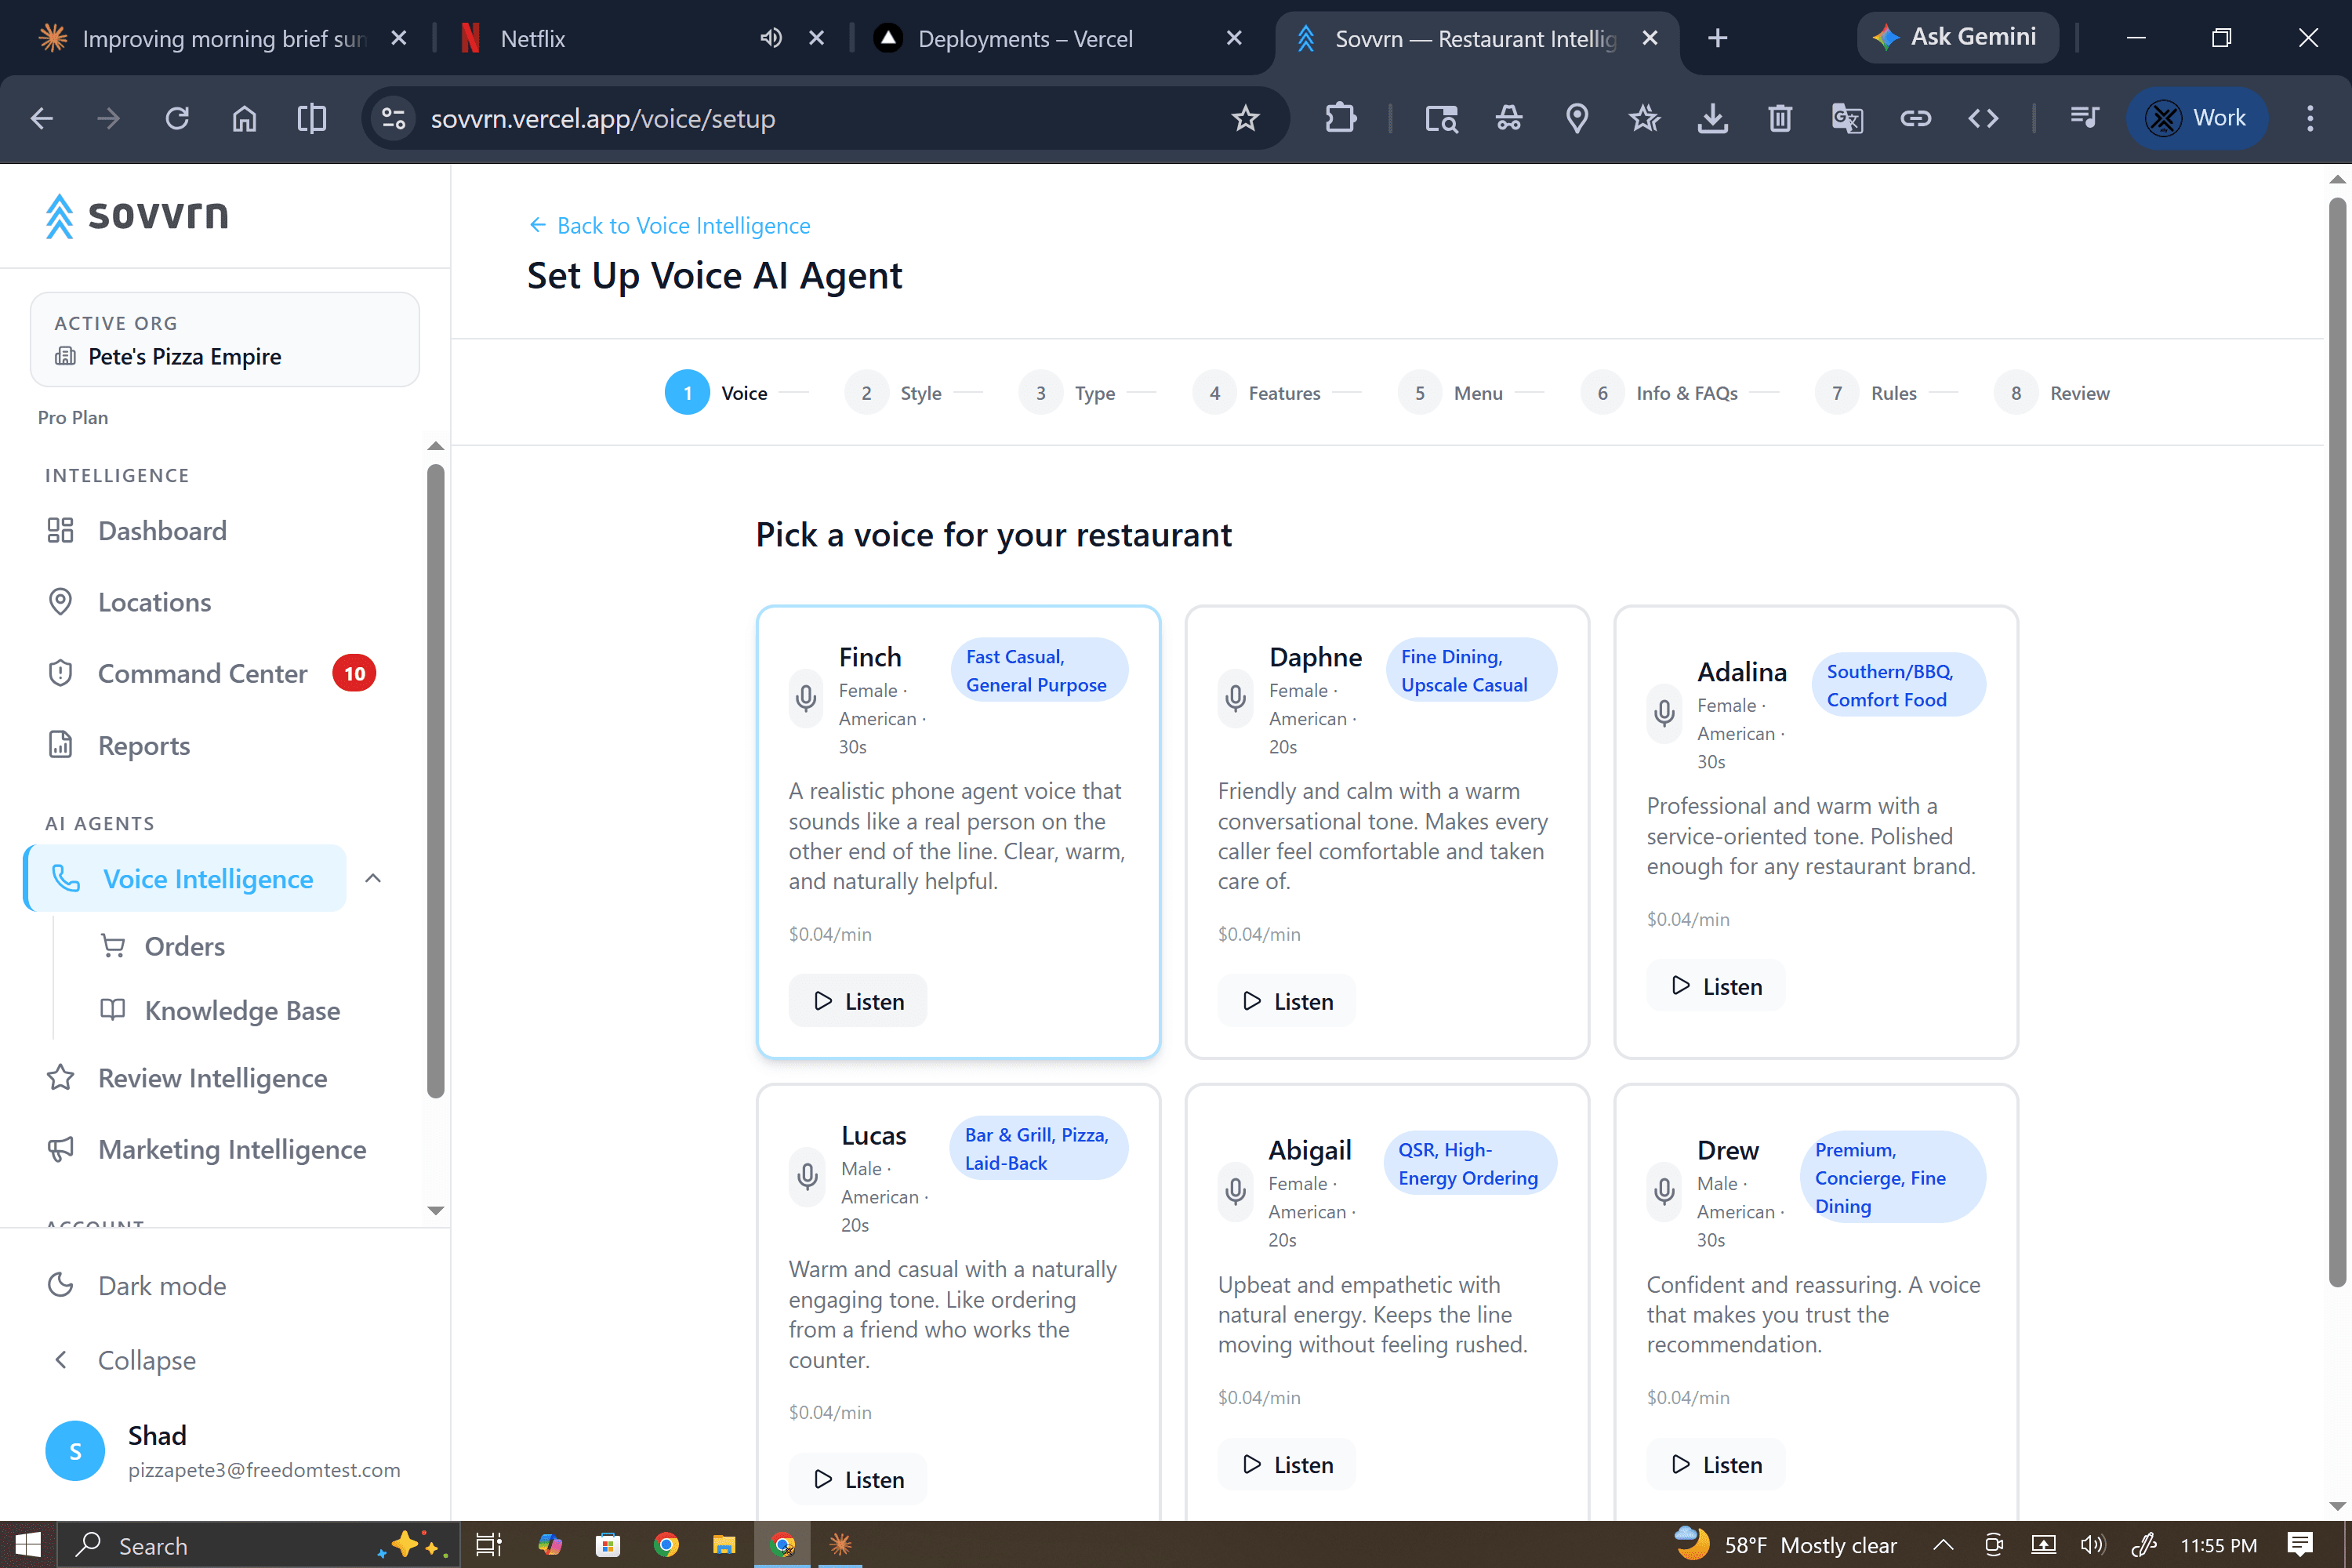Open the Command Center

[203, 673]
